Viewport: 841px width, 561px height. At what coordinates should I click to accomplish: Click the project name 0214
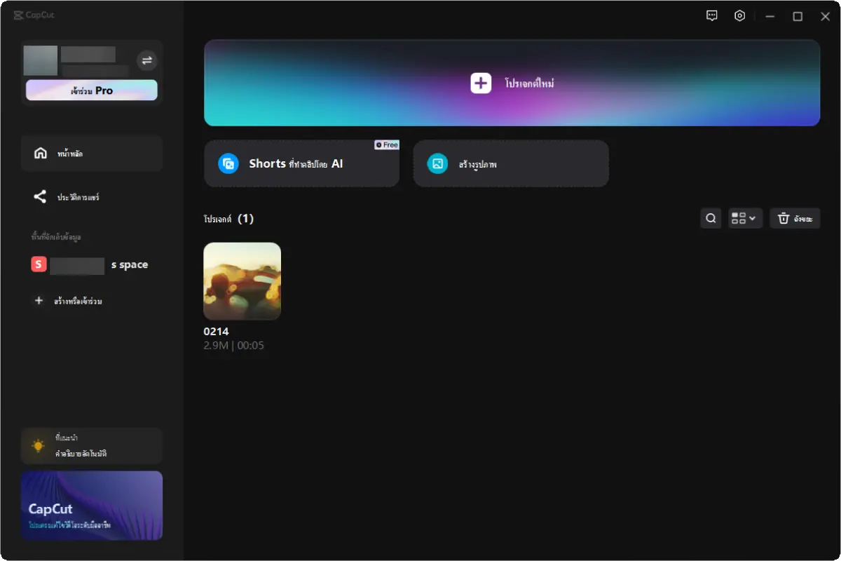[216, 332]
